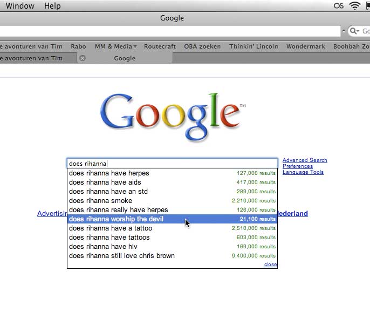Select suggestion 'does rihanna smoke'

click(x=172, y=201)
